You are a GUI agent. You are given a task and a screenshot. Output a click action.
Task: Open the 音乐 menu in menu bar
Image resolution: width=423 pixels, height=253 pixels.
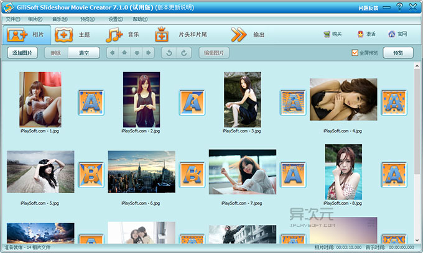coord(60,19)
